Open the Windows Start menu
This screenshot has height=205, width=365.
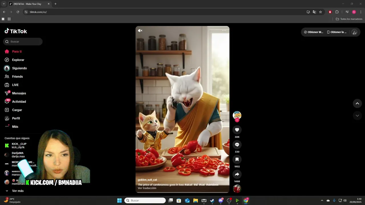119,200
